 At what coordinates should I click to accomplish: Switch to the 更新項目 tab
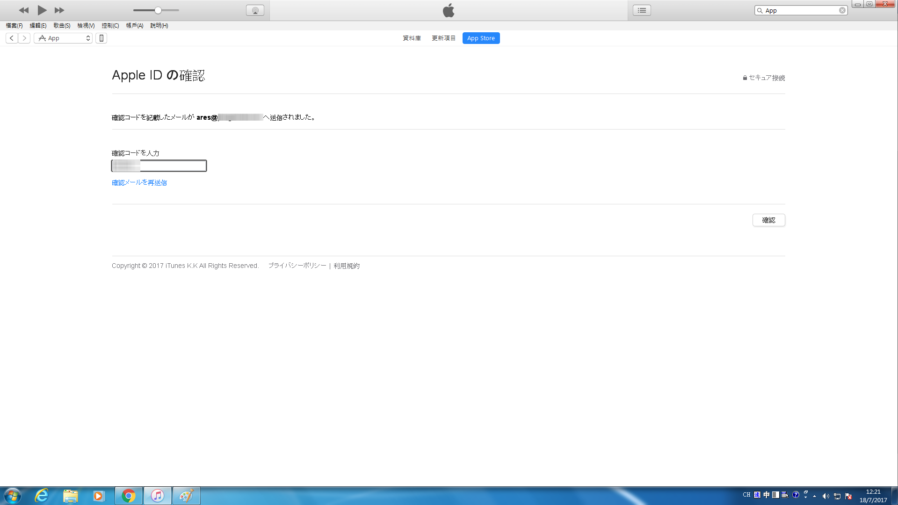coord(443,38)
